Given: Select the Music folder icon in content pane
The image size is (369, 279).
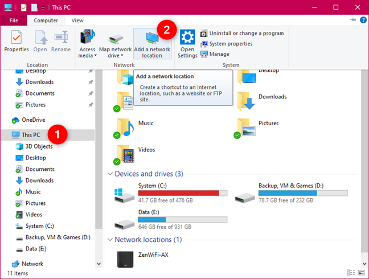Looking at the screenshot, I should pyautogui.click(x=125, y=128).
